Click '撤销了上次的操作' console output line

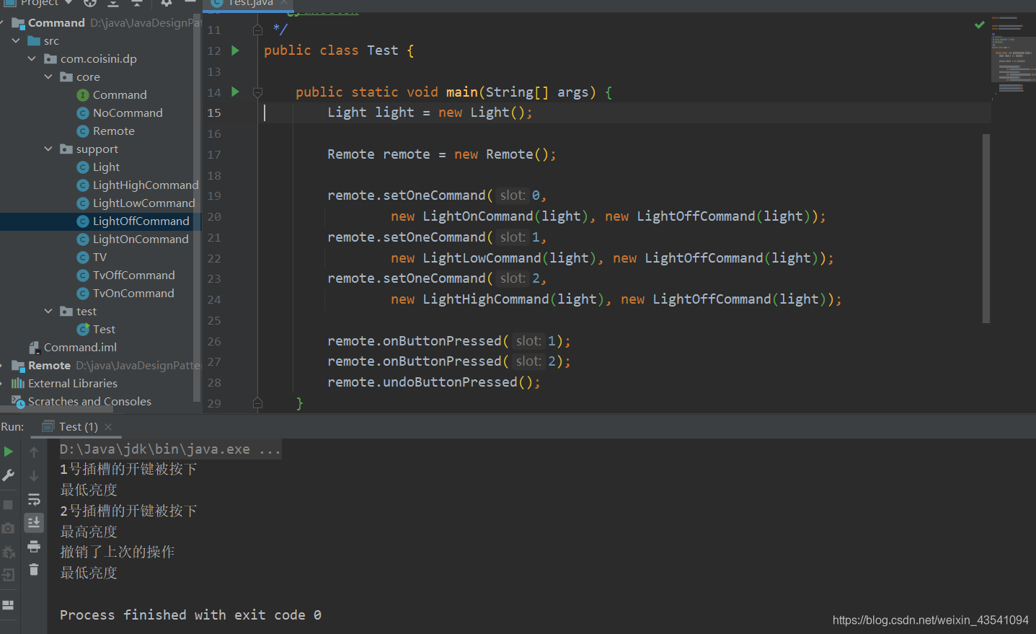(117, 552)
